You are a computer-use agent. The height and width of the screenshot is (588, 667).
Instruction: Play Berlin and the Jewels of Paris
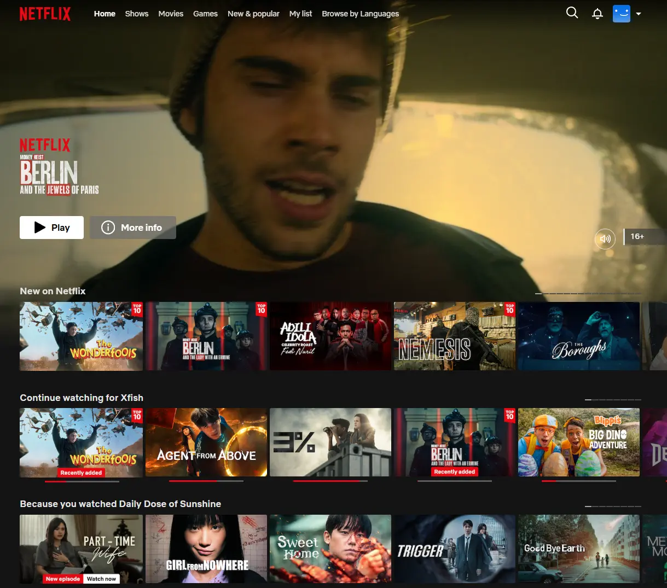51,228
